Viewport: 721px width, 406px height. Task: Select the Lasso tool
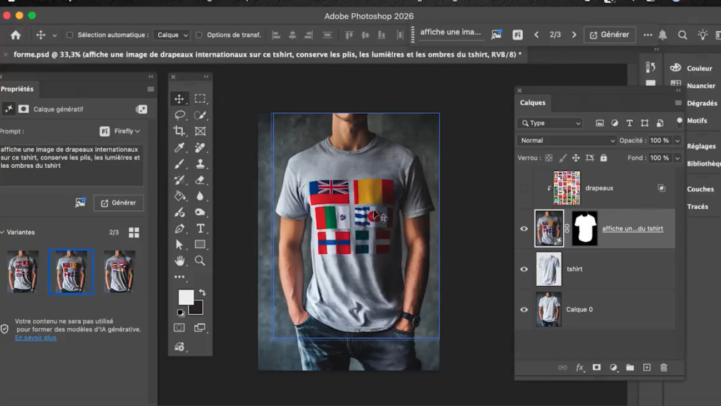click(x=179, y=115)
